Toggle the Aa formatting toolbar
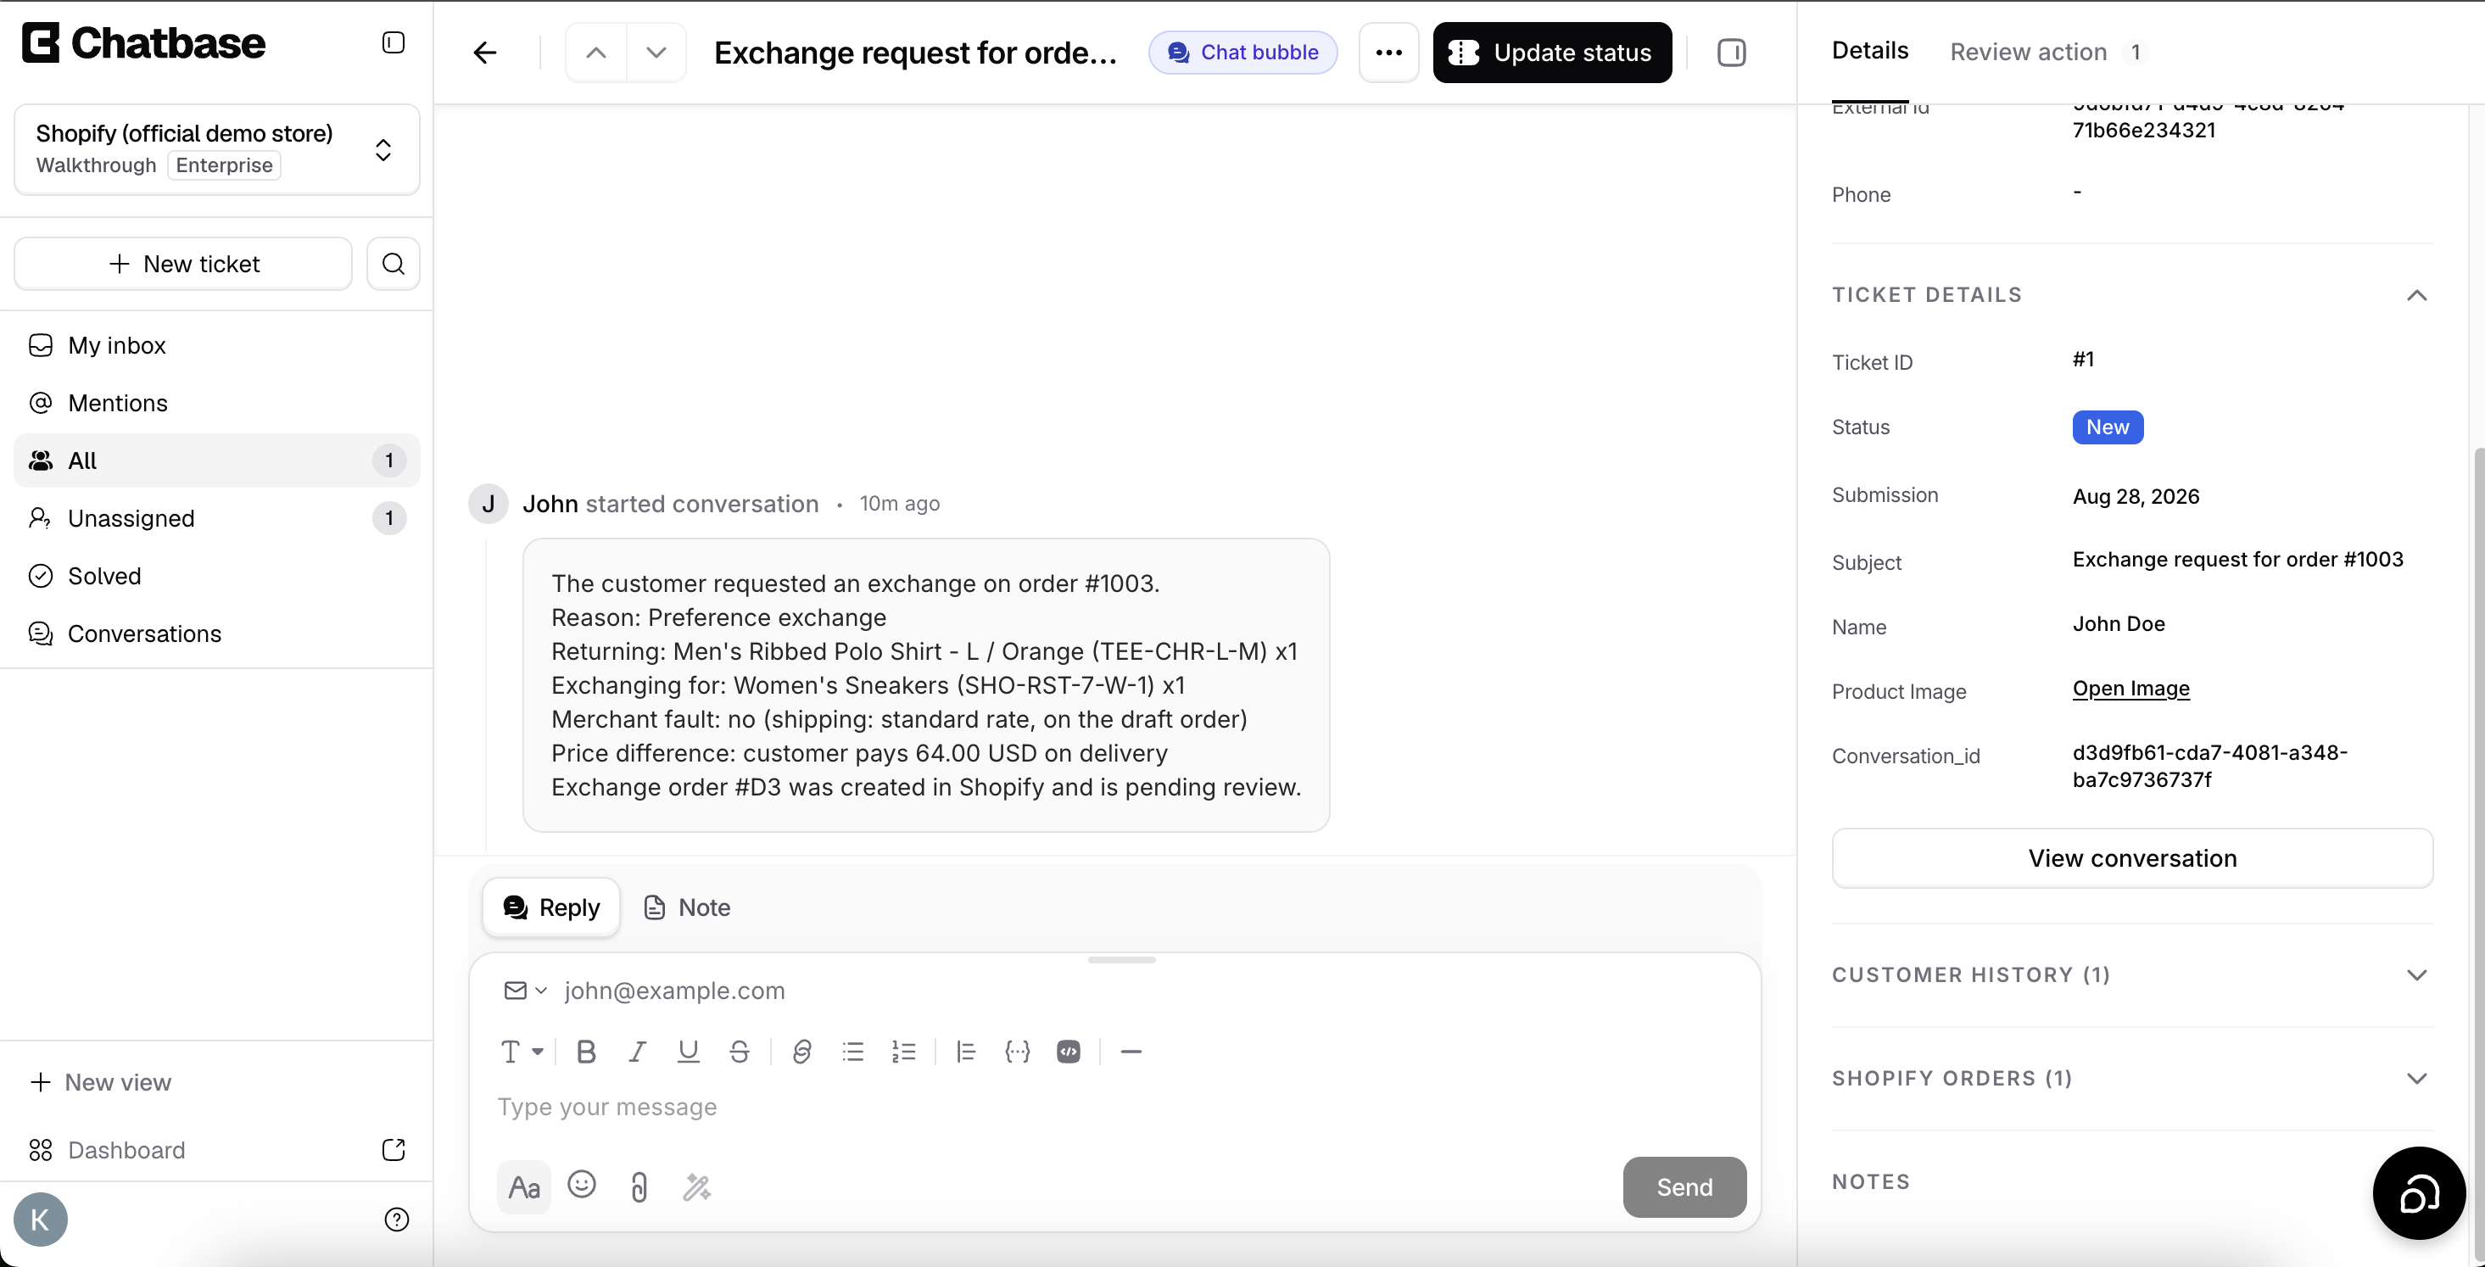The height and width of the screenshot is (1267, 2485). pos(524,1187)
